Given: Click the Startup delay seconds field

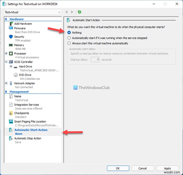Looking at the screenshot, I should click(95, 60).
